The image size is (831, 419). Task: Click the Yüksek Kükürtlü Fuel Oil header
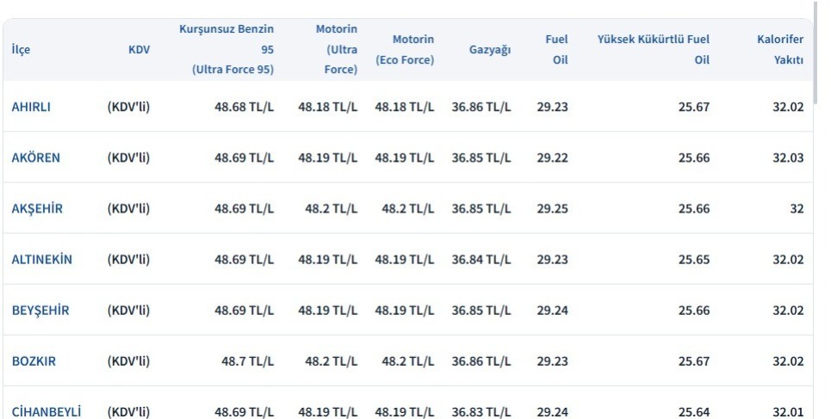click(654, 49)
